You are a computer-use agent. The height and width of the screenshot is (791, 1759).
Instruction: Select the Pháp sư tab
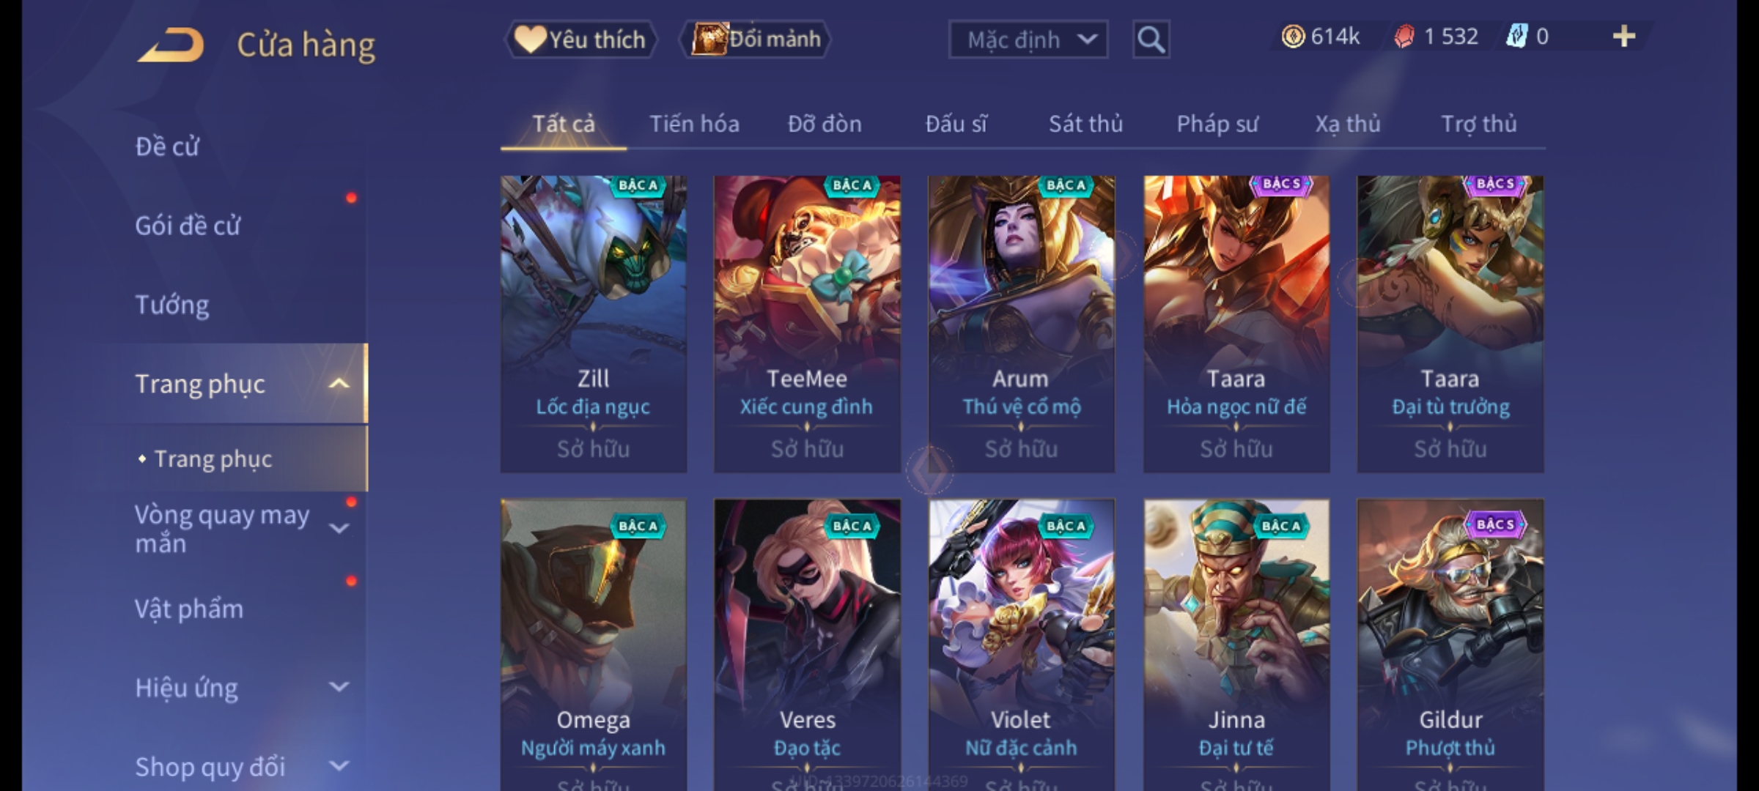(x=1217, y=124)
